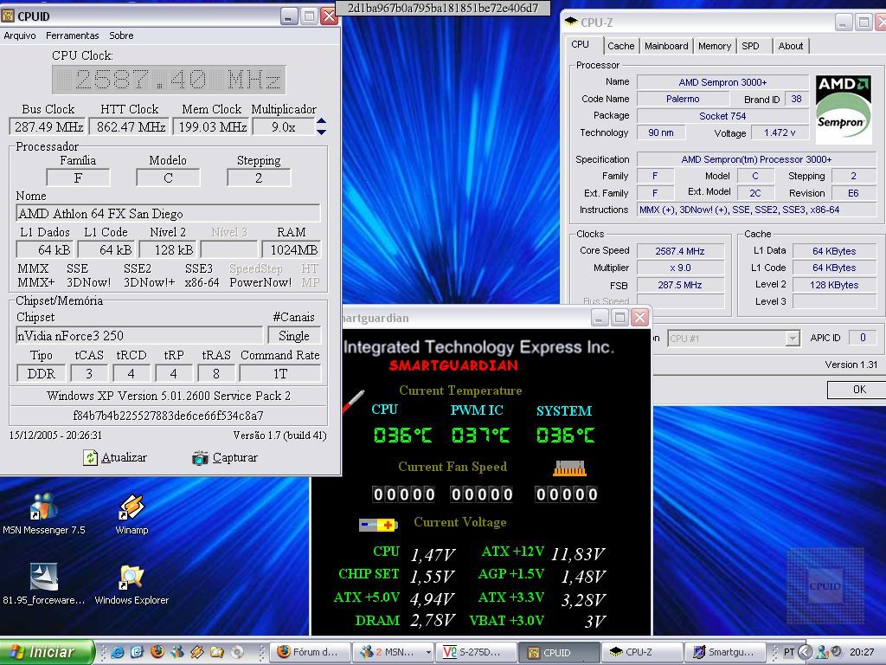Click the CPU-Z title bar chip icon

tap(571, 22)
